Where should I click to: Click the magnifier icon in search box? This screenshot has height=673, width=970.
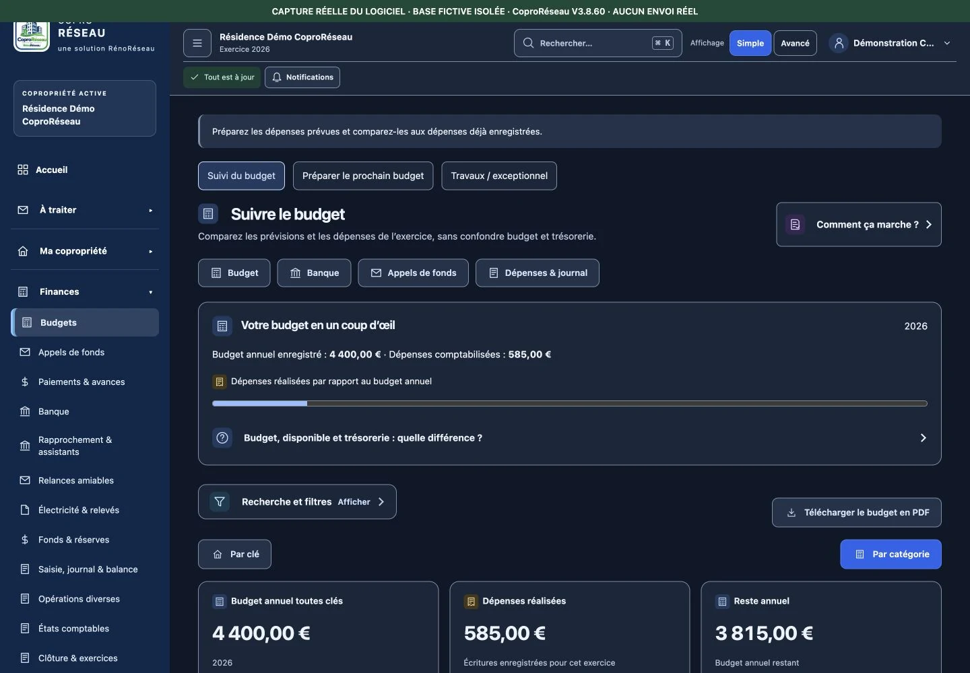point(528,43)
